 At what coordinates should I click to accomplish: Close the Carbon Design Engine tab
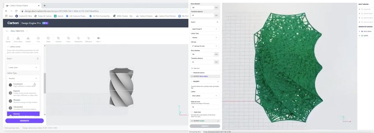tap(39, 6)
